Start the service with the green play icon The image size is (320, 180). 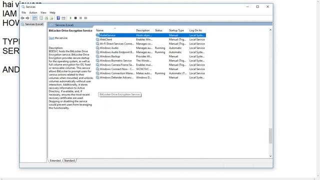70,18
